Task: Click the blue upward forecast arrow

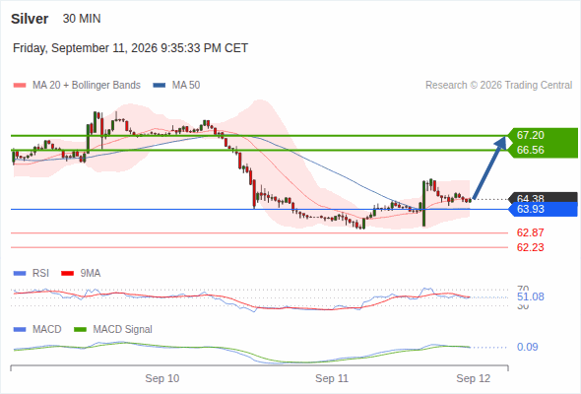Action: [x=489, y=167]
